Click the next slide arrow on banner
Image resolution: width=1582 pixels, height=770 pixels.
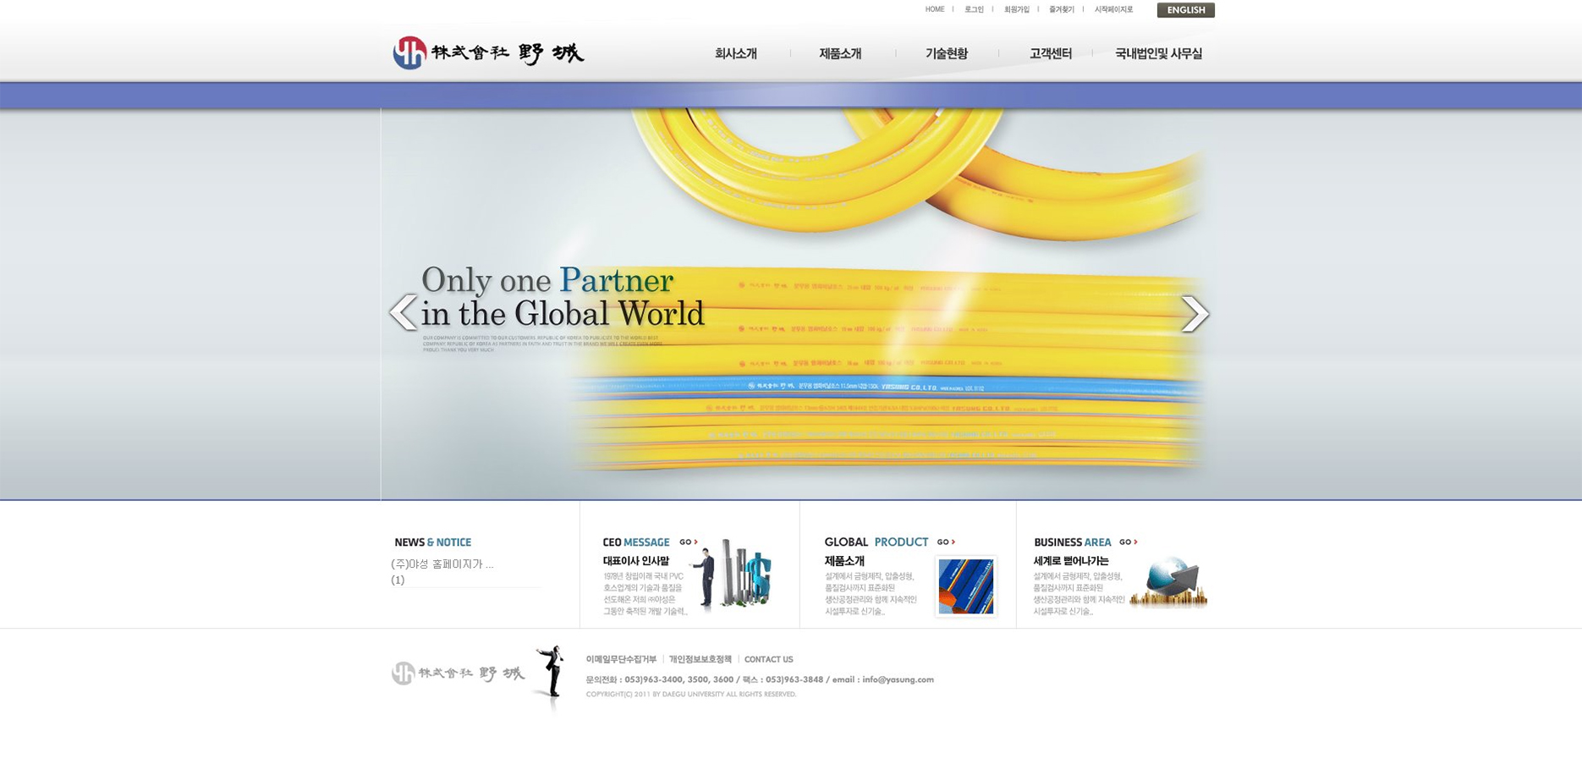point(1195,314)
